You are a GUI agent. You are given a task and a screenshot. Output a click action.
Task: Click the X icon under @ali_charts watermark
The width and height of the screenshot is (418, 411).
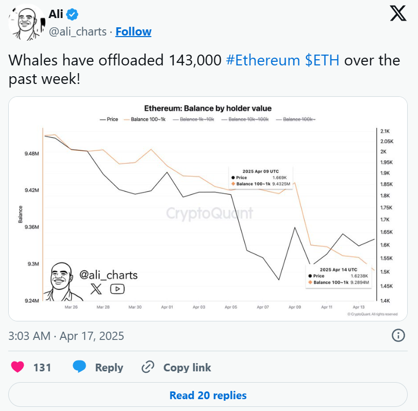click(x=96, y=289)
